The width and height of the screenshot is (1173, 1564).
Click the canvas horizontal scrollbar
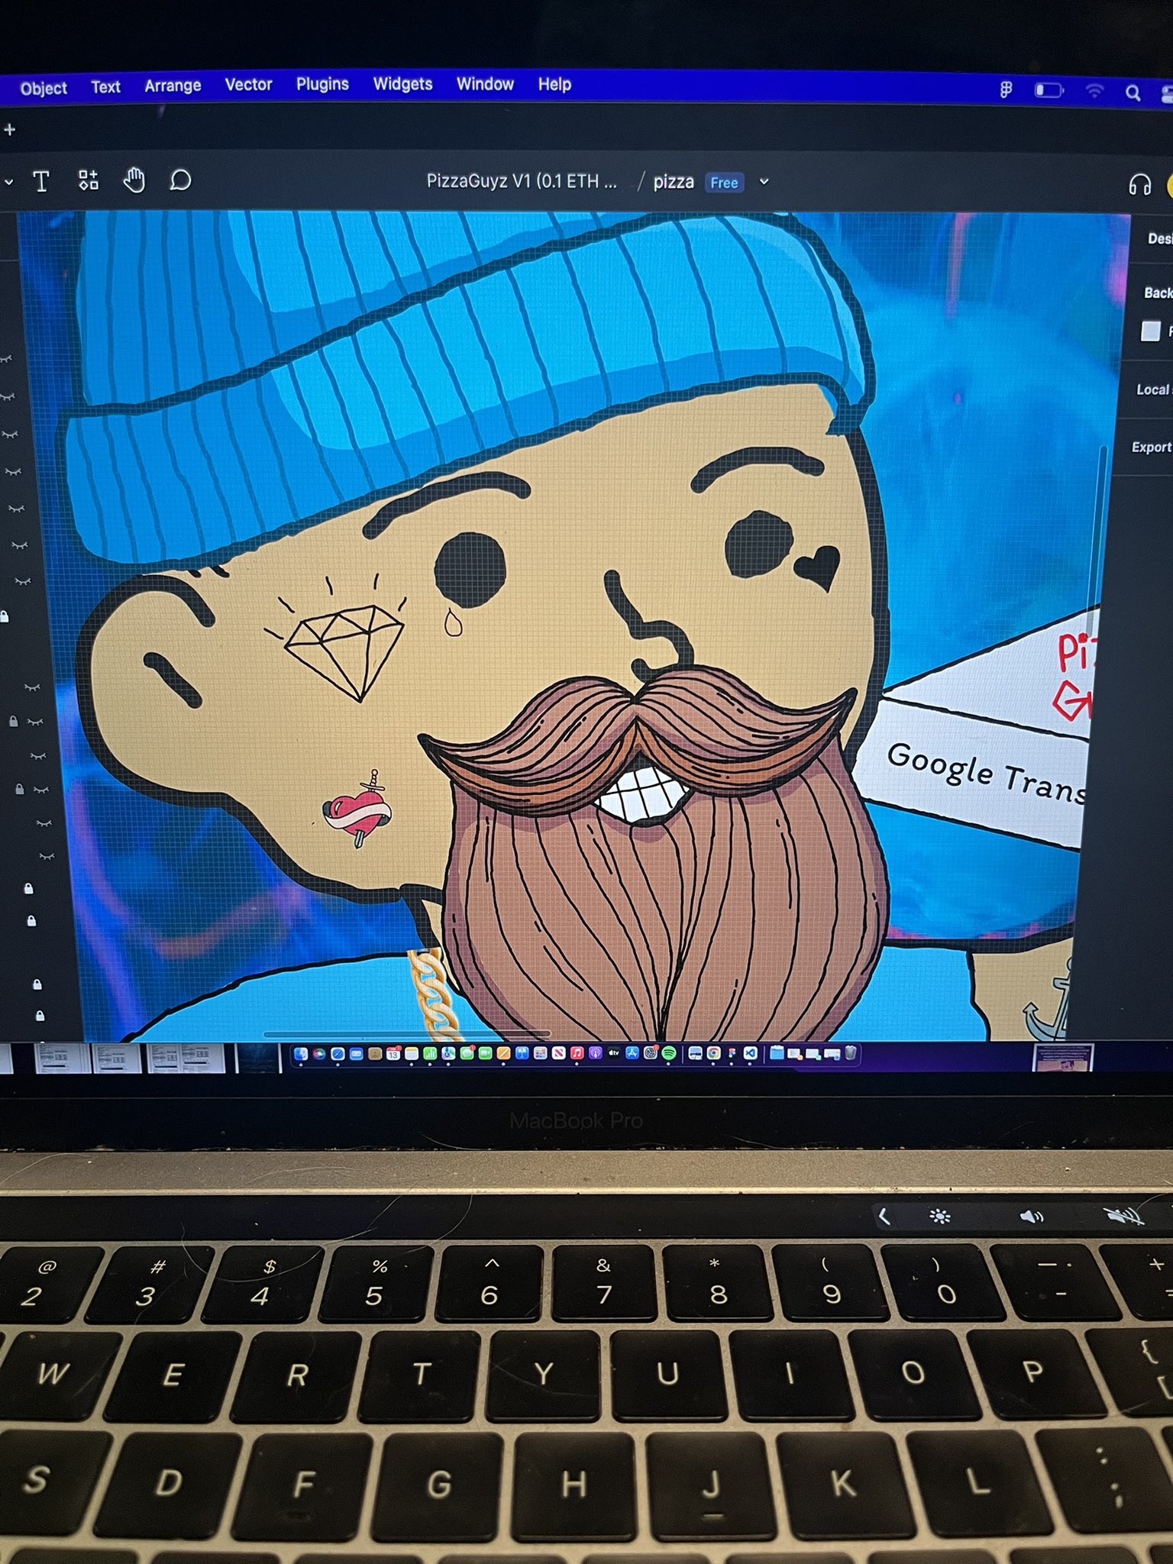point(406,1034)
